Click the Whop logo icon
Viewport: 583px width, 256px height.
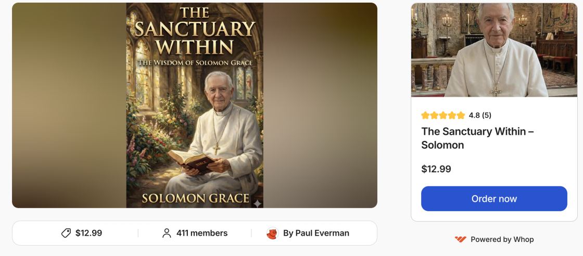tap(460, 239)
